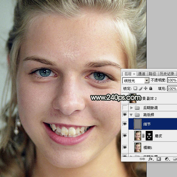Hide the 高低频 group via eye icon
Image resolution: width=177 pixels, height=177 pixels.
coord(125,115)
